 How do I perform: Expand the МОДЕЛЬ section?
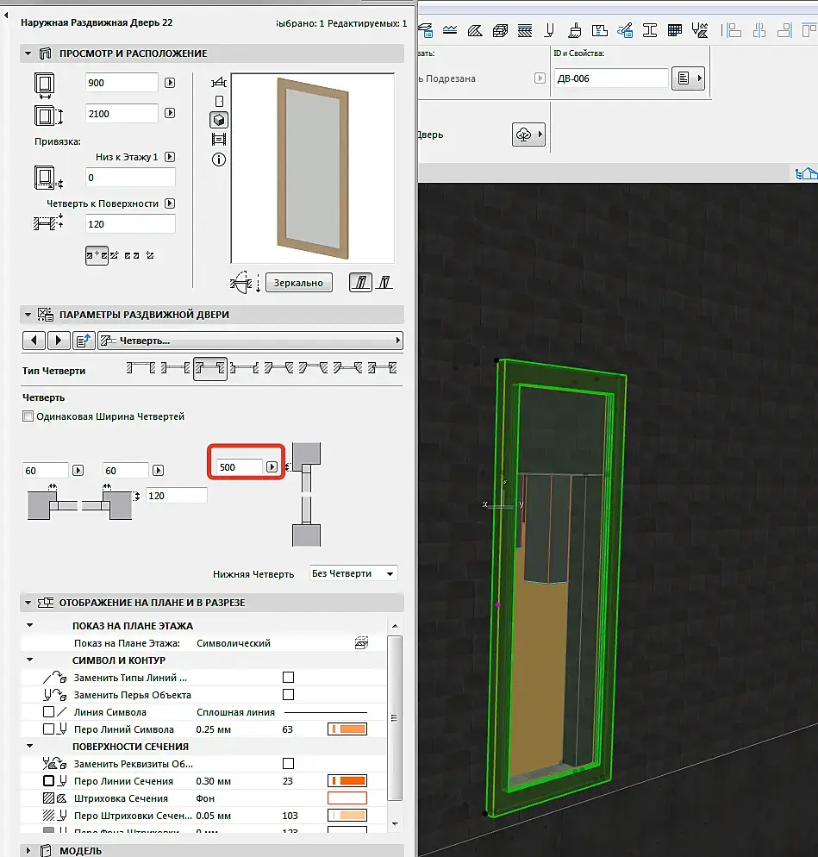tap(28, 850)
